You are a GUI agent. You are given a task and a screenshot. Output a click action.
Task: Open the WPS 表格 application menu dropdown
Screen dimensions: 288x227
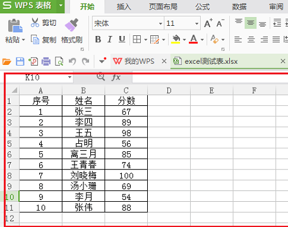coord(61,5)
